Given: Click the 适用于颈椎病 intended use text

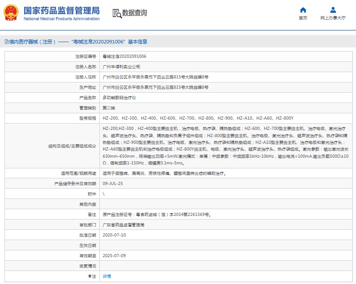Looking at the screenshot, I should pos(164,173).
